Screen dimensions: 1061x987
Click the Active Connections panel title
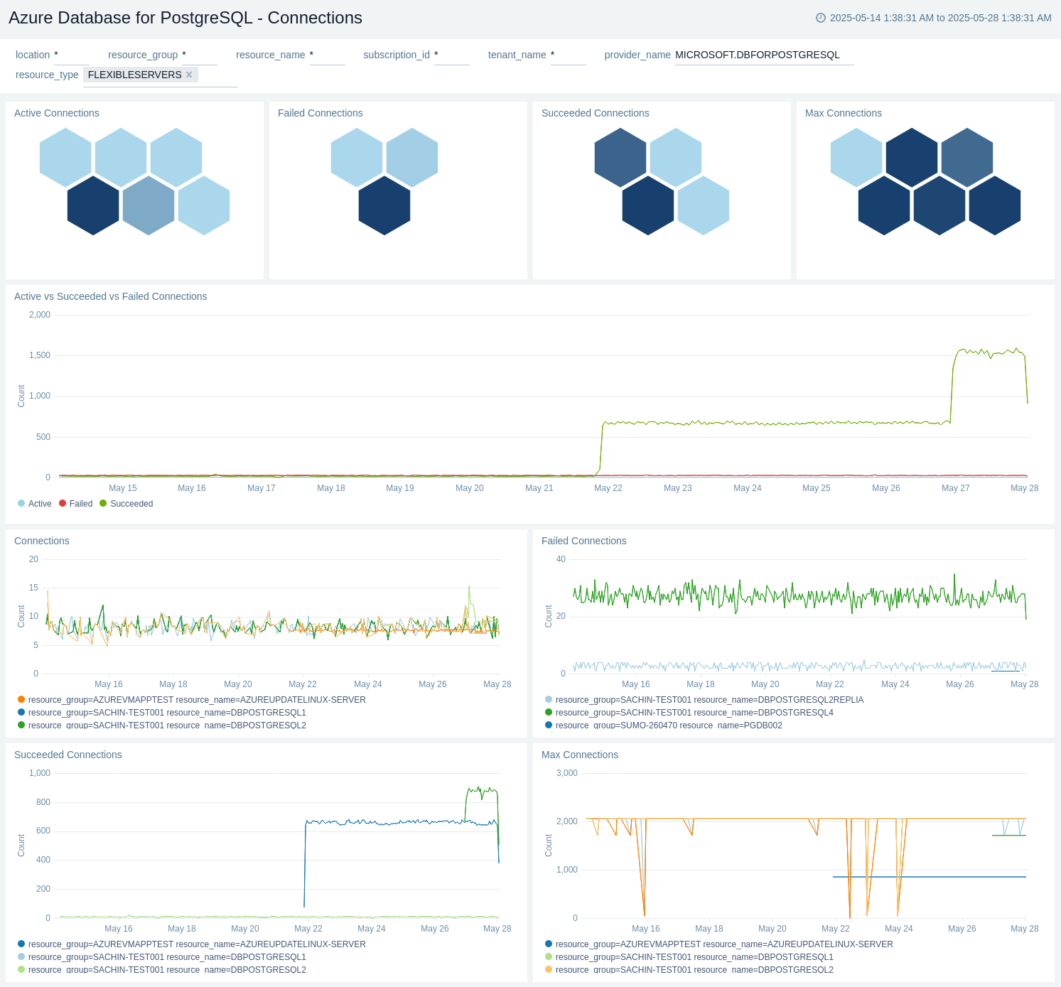coord(57,113)
